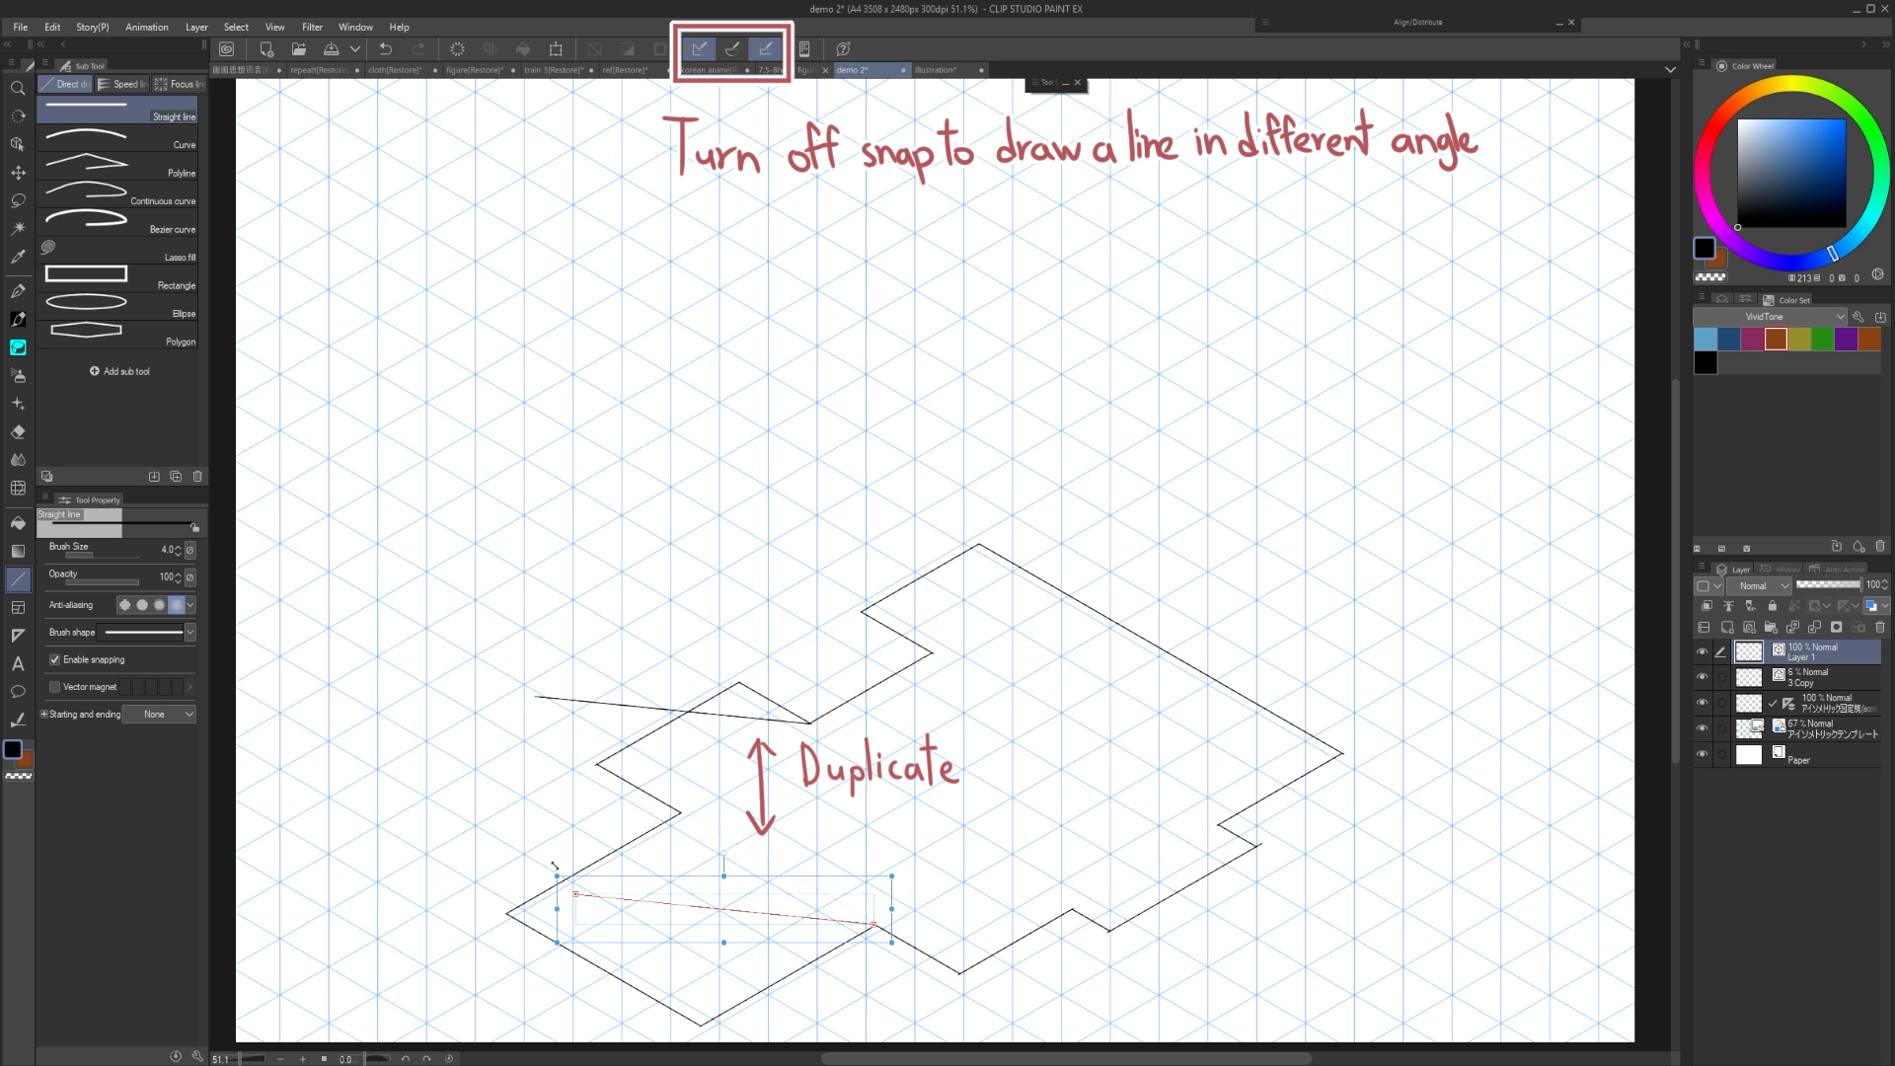Select the Zoom magnifier tool
This screenshot has width=1895, height=1066.
coord(18,89)
